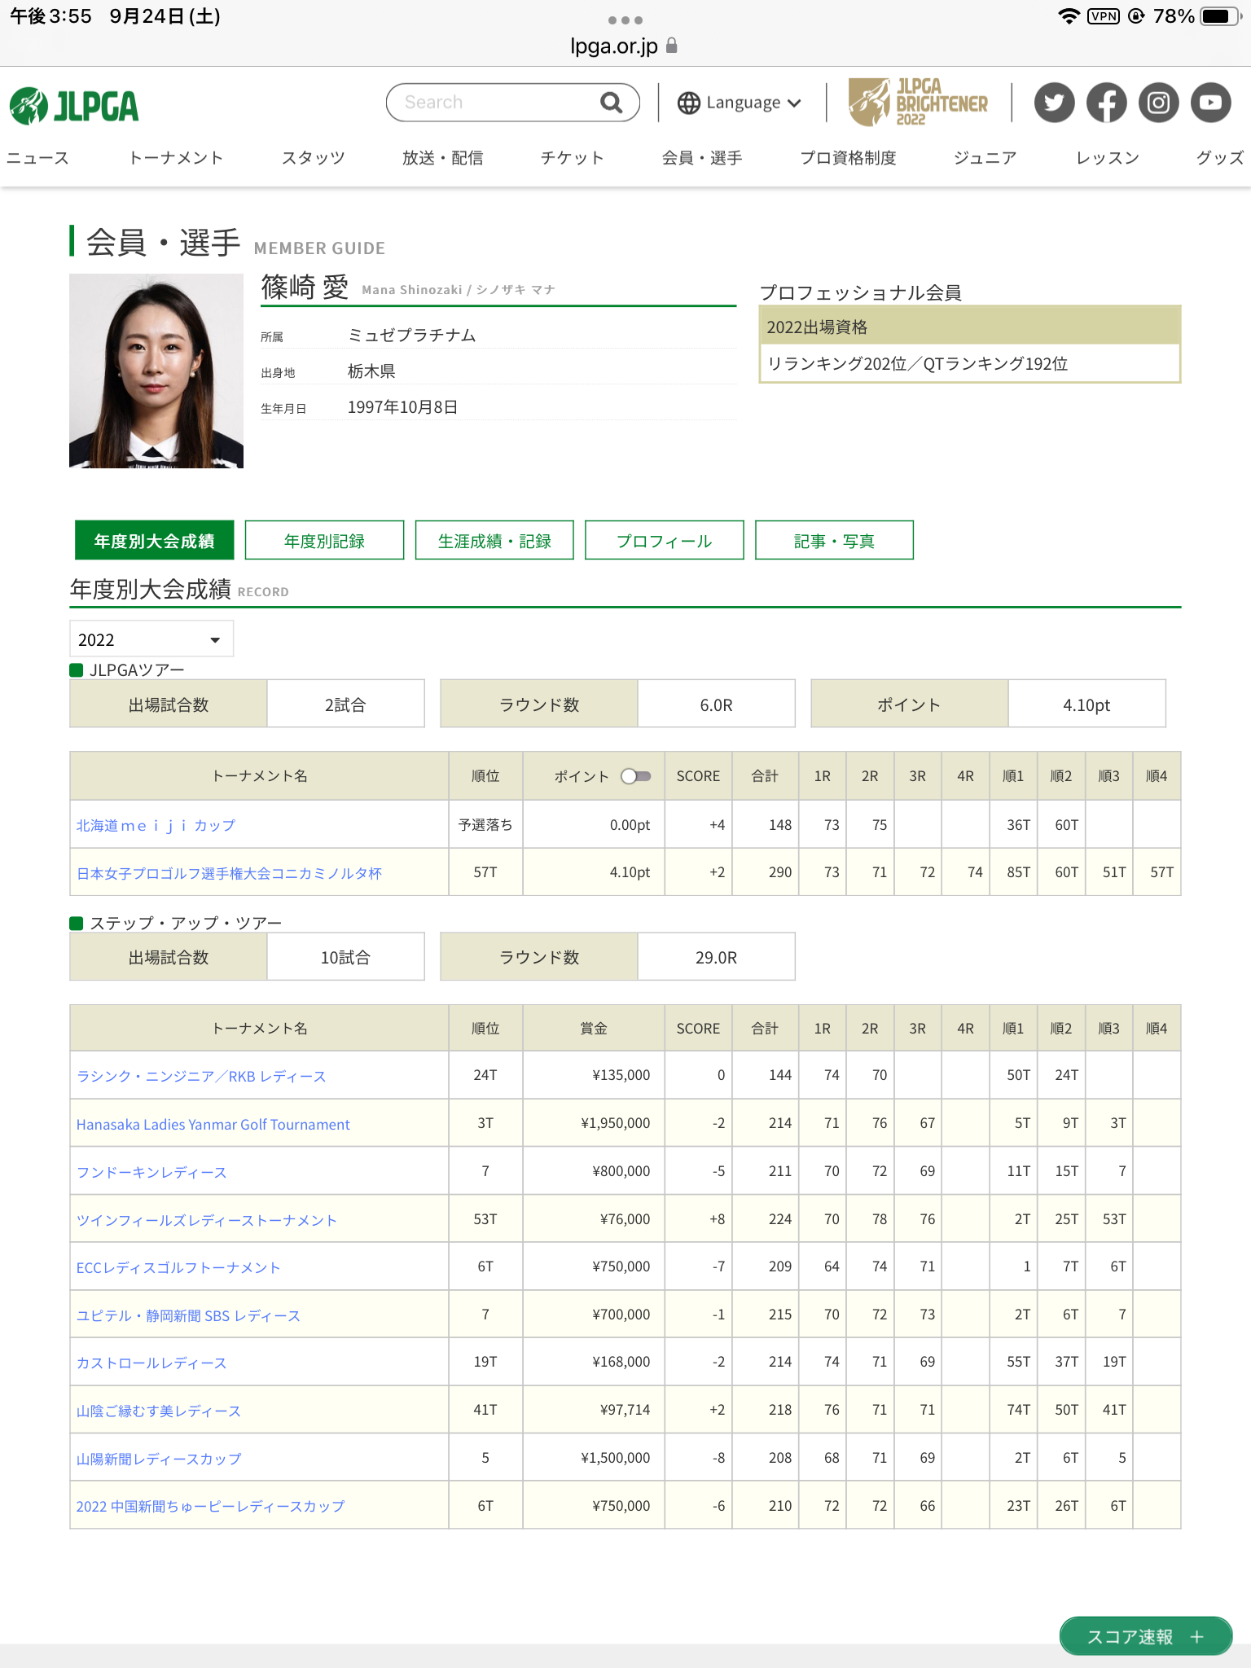Open 2022 中国新聞ちゅーピーレディースカップ link
1251x1668 pixels.
click(210, 1507)
